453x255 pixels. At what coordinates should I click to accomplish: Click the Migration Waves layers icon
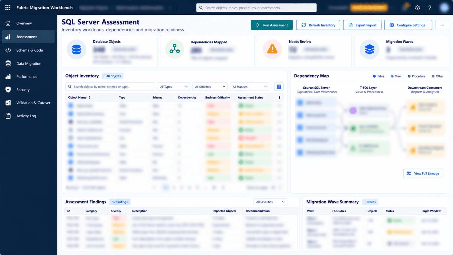click(x=370, y=49)
